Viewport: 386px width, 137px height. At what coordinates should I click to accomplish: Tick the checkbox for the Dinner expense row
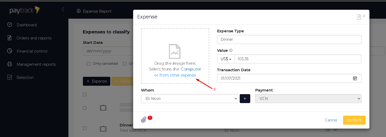pos(84,128)
